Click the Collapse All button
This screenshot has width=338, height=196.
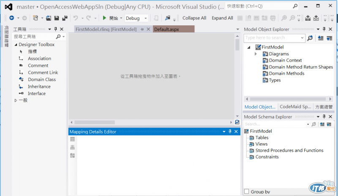click(x=194, y=18)
